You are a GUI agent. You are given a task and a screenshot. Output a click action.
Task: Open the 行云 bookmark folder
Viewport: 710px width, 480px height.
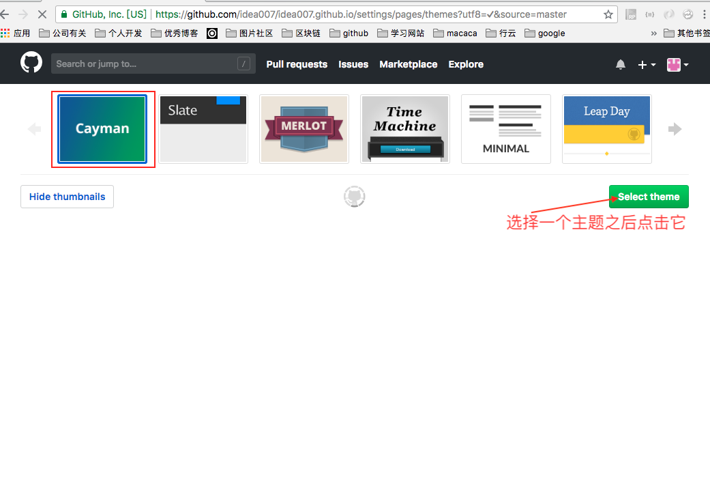[x=501, y=33]
